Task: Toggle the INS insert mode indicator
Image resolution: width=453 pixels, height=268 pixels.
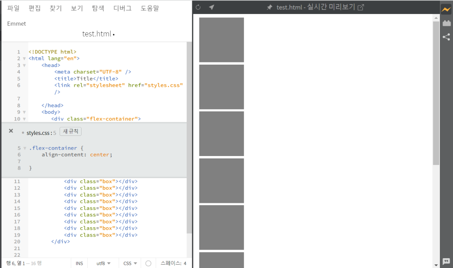Action: pos(79,263)
